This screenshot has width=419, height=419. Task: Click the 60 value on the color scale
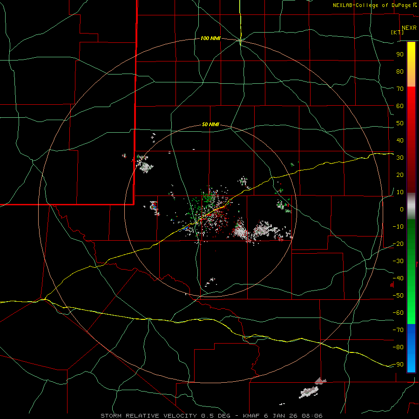pos(400,106)
